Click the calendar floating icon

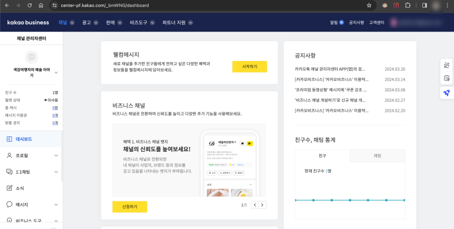tap(446, 78)
